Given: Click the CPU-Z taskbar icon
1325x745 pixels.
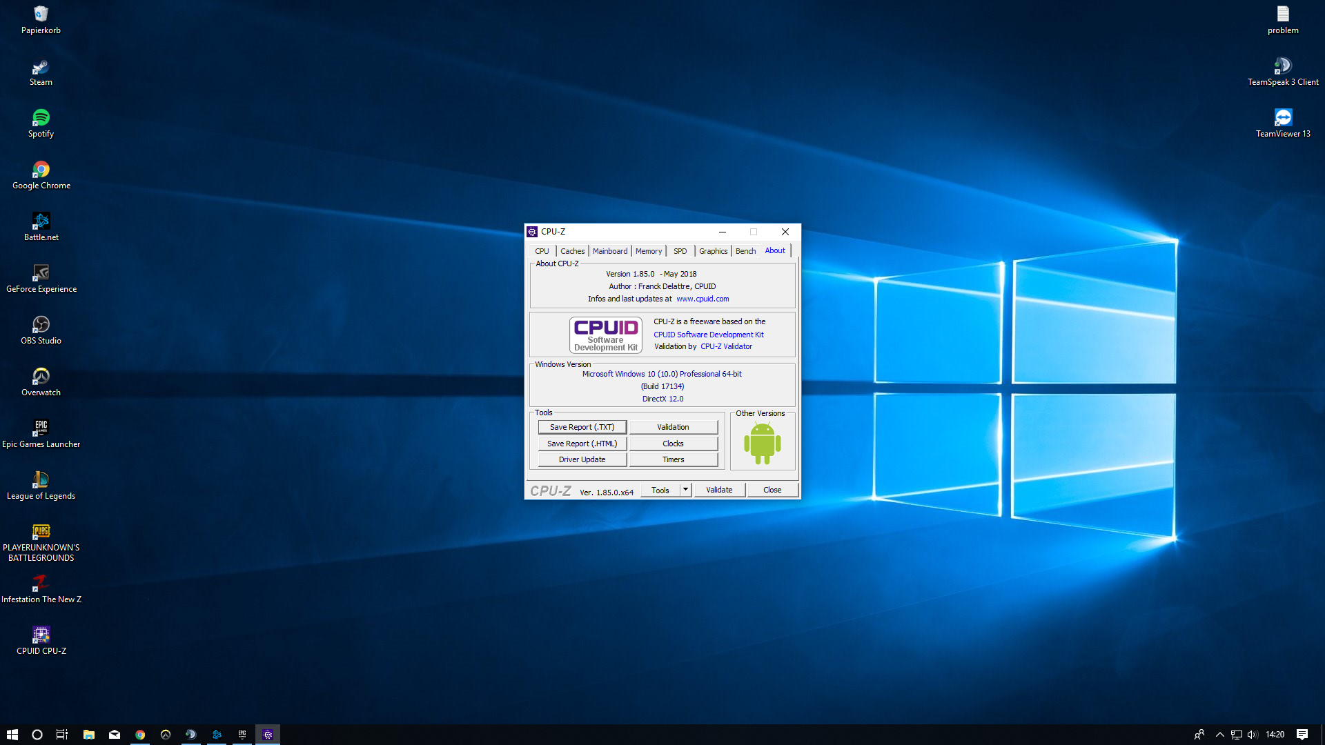Looking at the screenshot, I should coord(268,735).
